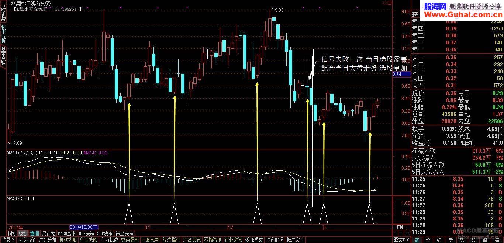
Task: Select the 值 tab in quote panel
Action: [x=485, y=240]
